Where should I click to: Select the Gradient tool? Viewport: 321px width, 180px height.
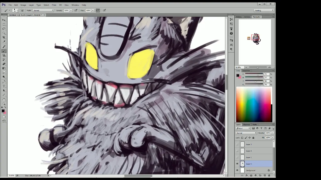point(4,68)
